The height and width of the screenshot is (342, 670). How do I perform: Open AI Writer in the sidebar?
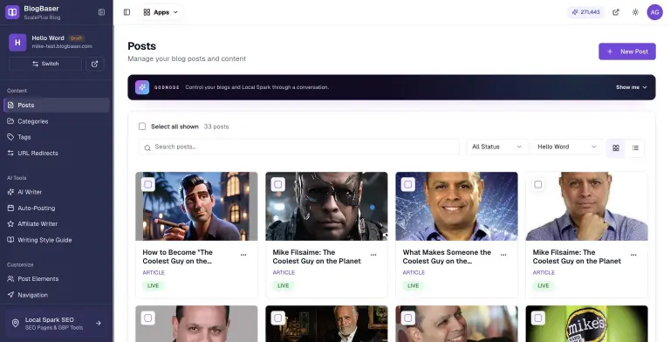pos(57,192)
